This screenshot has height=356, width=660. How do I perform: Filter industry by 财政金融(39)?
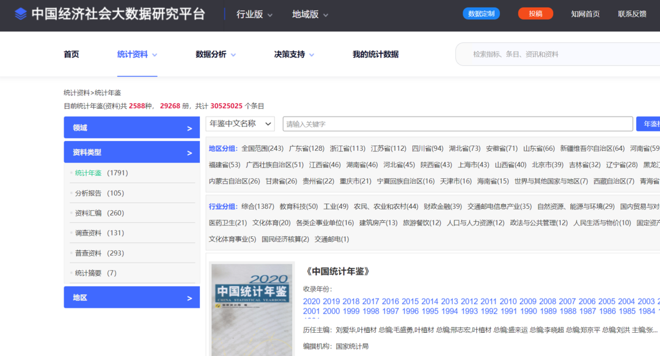[x=443, y=206]
